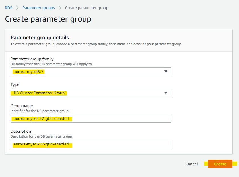
Task: Click the chevron separator after RDS
Action: [17, 8]
